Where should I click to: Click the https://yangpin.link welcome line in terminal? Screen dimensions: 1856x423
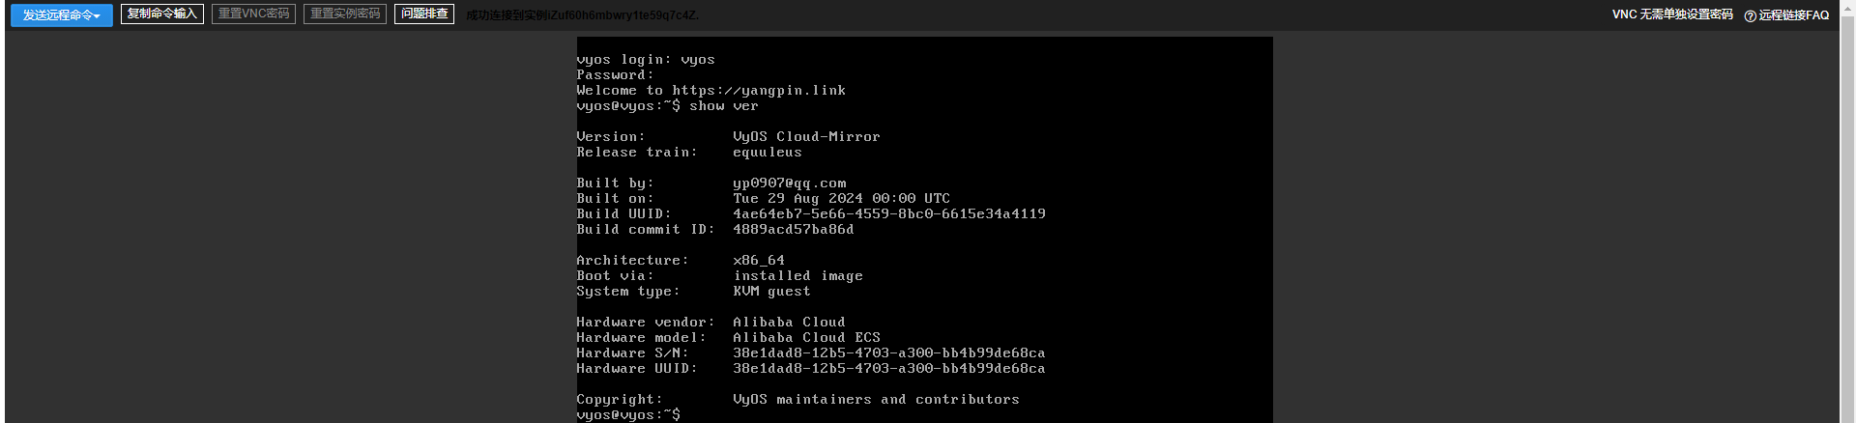pyautogui.click(x=711, y=90)
